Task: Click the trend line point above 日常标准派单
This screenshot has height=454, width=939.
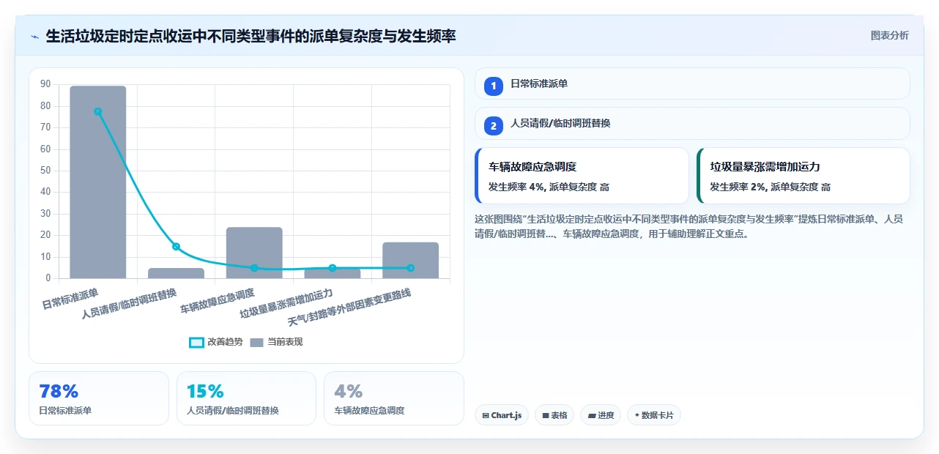Action: point(97,111)
